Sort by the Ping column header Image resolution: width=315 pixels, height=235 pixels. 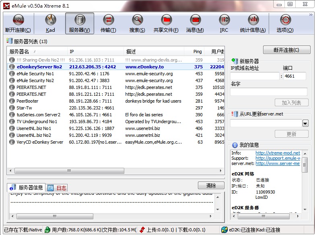pyautogui.click(x=194, y=52)
